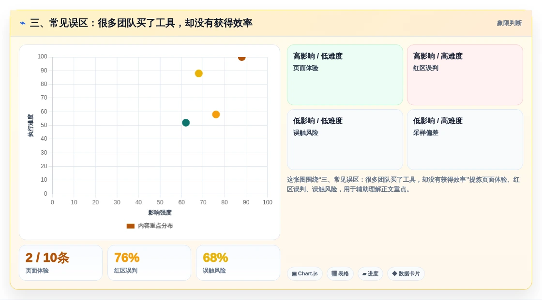
Task: Select the 高影响 / 高难度 quadrant card
Action: click(465, 75)
